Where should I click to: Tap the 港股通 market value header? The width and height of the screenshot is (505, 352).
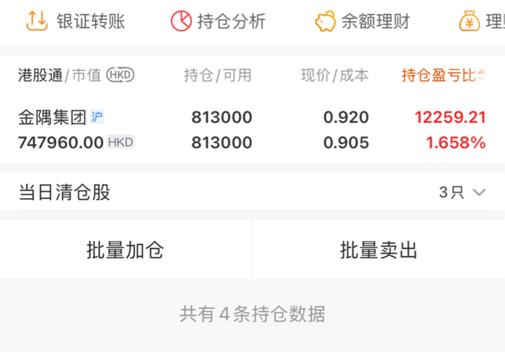(x=40, y=75)
